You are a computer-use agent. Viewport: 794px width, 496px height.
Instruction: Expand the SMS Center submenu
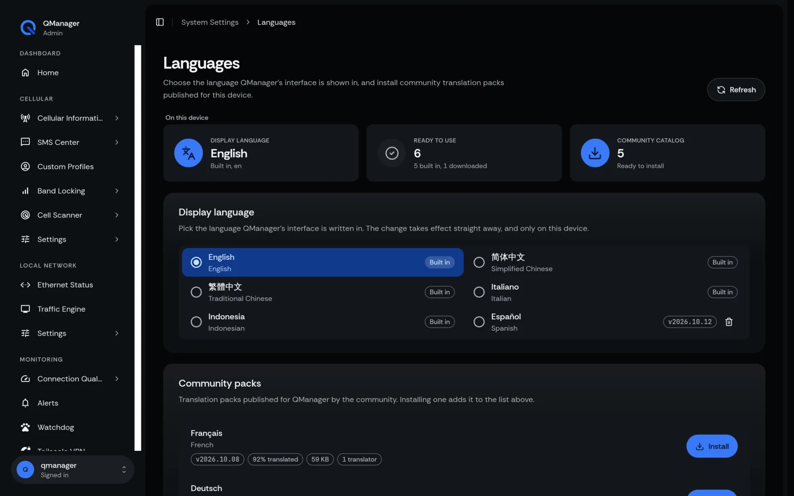[x=117, y=142]
